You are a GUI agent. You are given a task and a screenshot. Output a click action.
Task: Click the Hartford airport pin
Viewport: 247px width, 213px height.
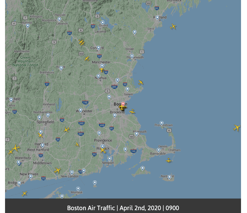42,145
